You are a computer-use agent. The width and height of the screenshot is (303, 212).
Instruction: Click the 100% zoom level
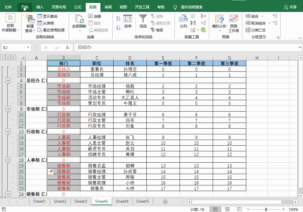coord(293,210)
